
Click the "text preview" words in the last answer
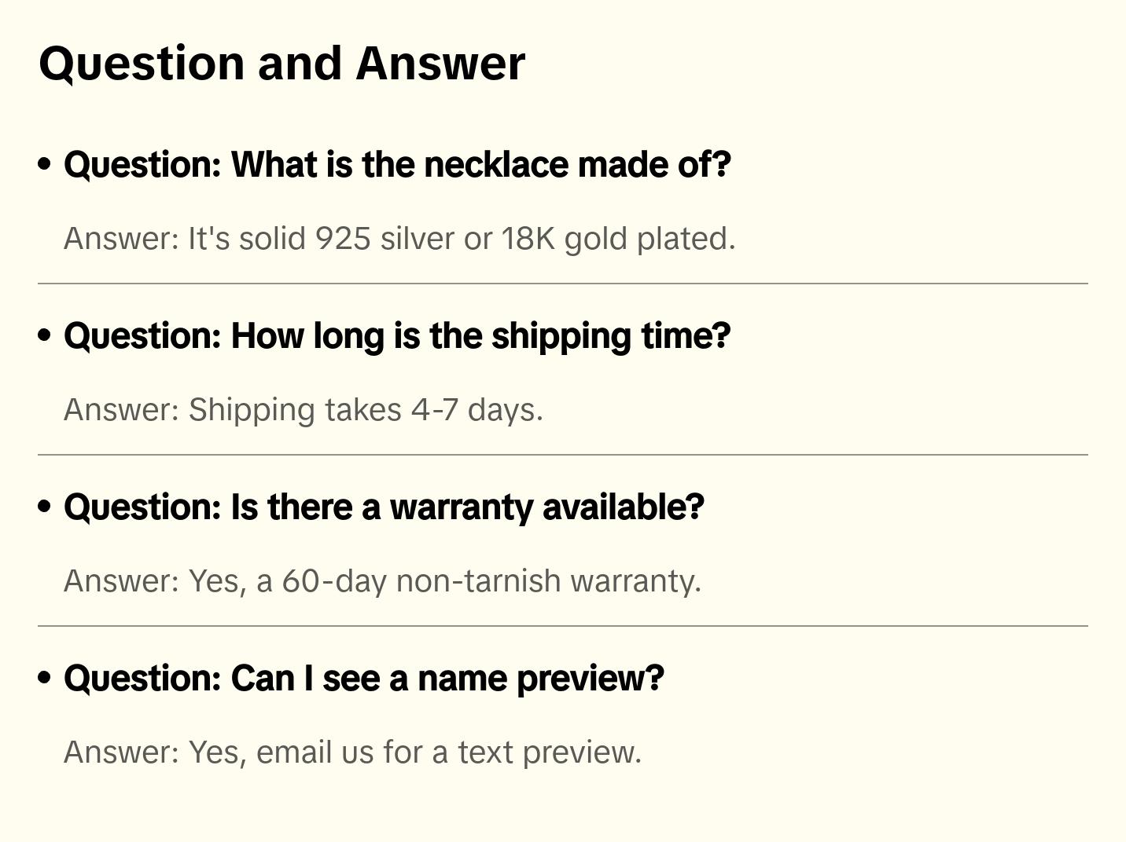[550, 752]
